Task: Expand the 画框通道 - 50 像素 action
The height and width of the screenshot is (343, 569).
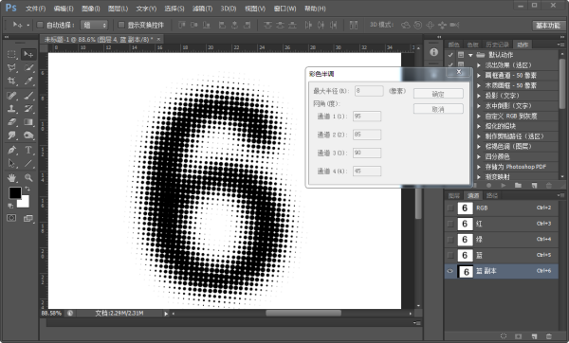Action: coord(479,76)
